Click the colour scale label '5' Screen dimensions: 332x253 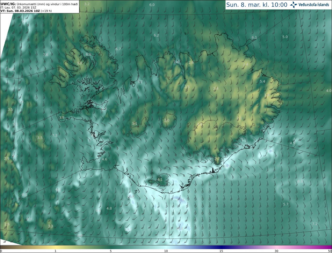point(111,251)
